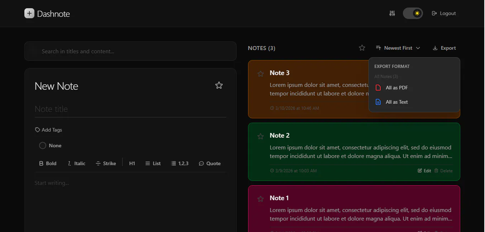The height and width of the screenshot is (232, 485).
Task: Click the Dashnote brand name
Action: 53,14
